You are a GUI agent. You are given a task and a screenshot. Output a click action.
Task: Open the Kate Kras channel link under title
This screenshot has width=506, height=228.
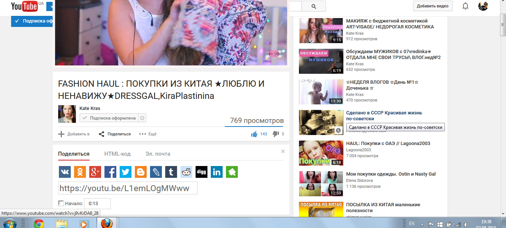pos(90,108)
